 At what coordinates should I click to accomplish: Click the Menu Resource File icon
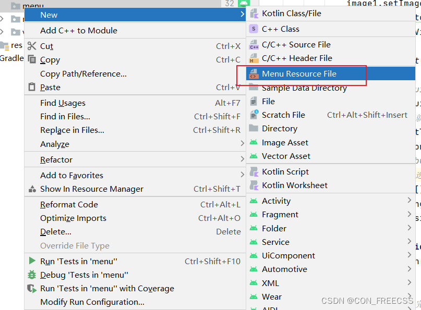tap(254, 74)
